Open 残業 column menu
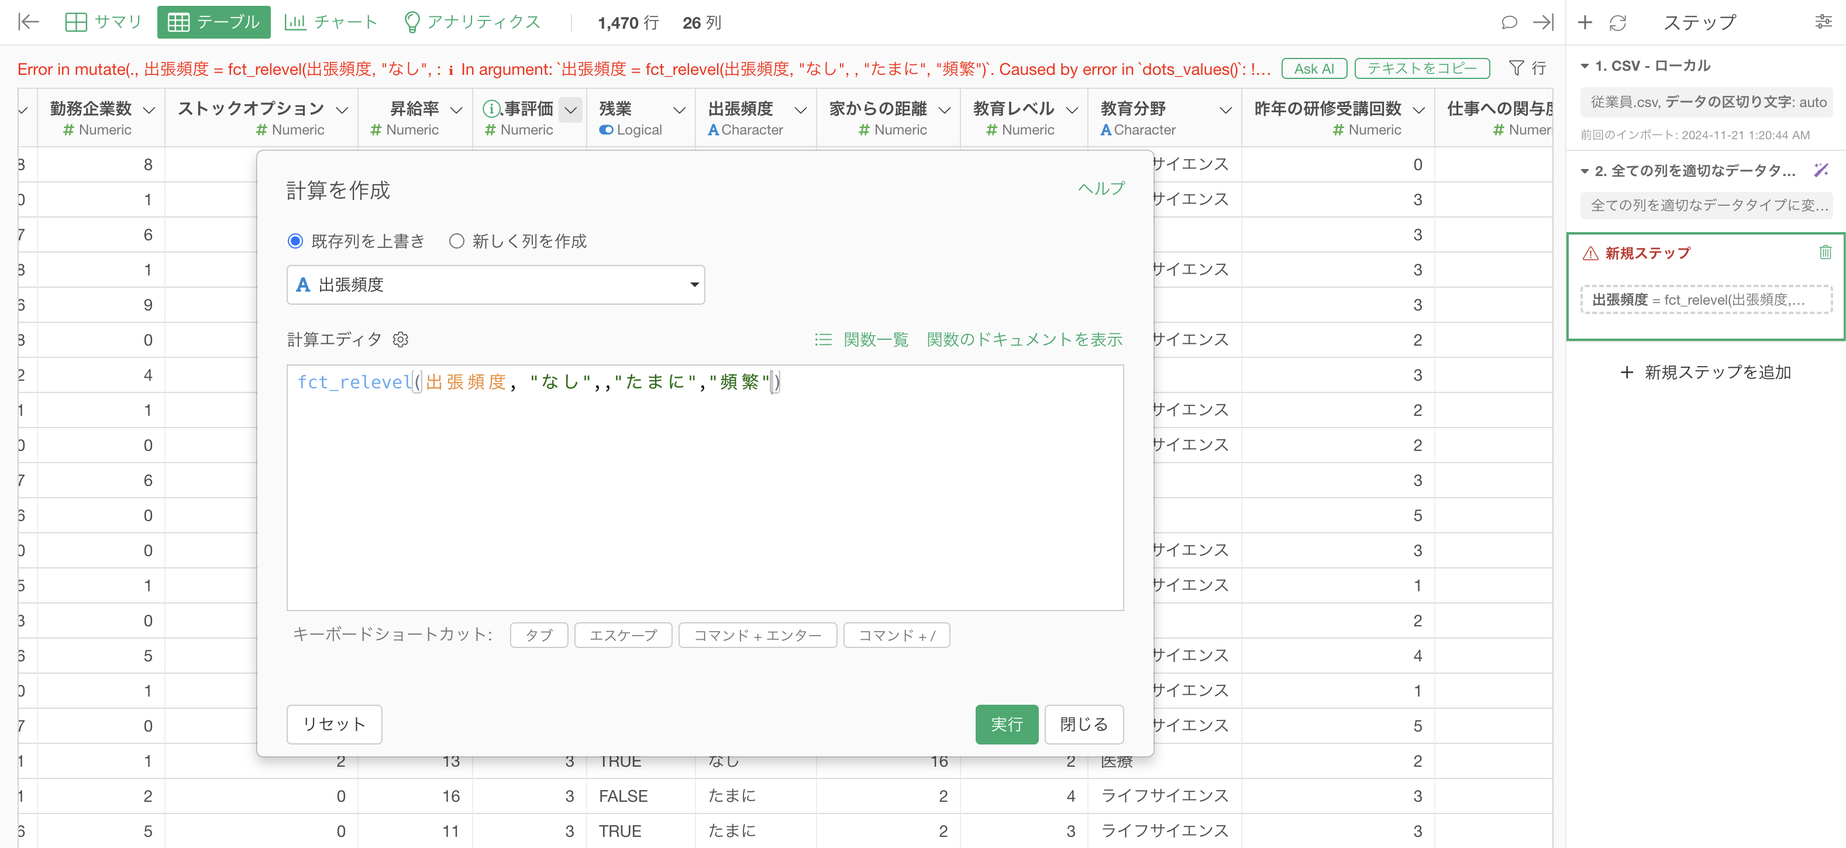 679,111
